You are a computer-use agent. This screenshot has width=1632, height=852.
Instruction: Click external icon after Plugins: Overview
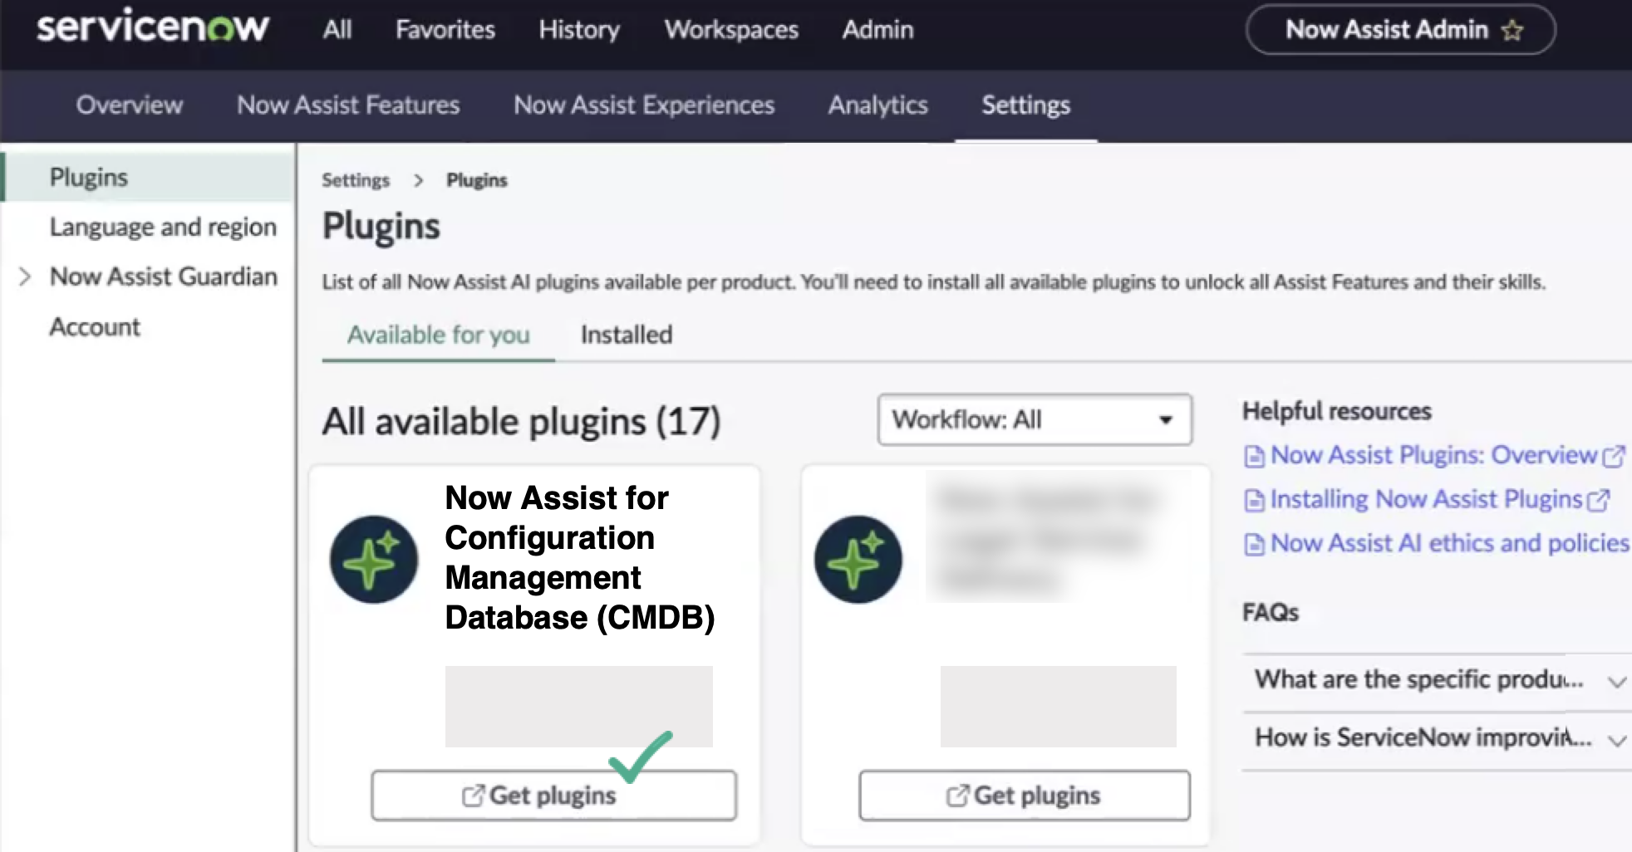[1614, 456]
